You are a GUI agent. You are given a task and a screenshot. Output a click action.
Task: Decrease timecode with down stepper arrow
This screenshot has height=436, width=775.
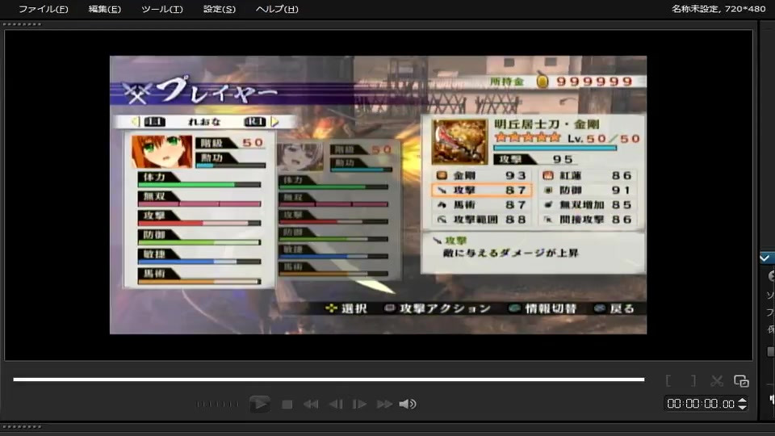coord(742,407)
